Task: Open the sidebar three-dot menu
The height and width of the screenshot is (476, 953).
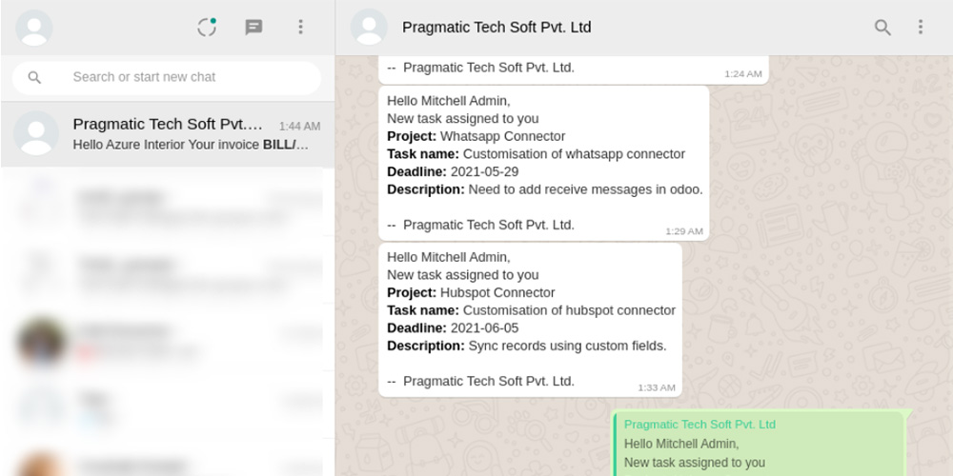Action: [300, 27]
